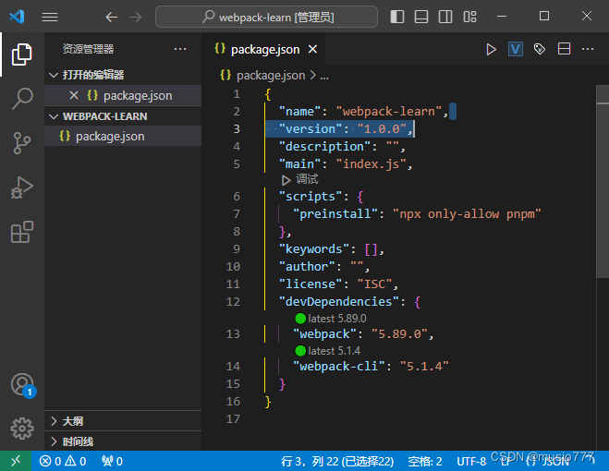Toggle the secondary side bar layout button
Screen dimensions: 609x471
tap(445, 17)
